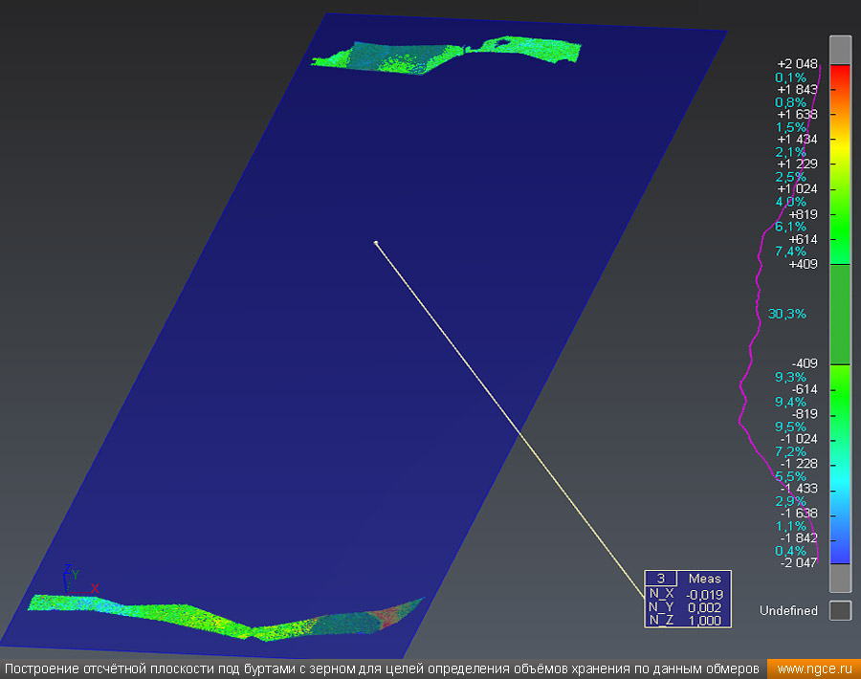
Task: Click the annotation number 3 cell
Action: click(x=660, y=579)
